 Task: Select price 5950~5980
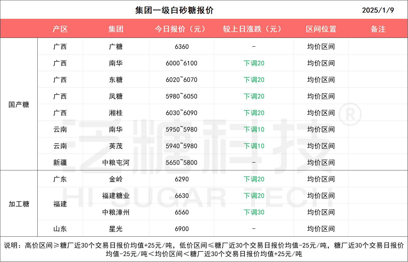[182, 129]
